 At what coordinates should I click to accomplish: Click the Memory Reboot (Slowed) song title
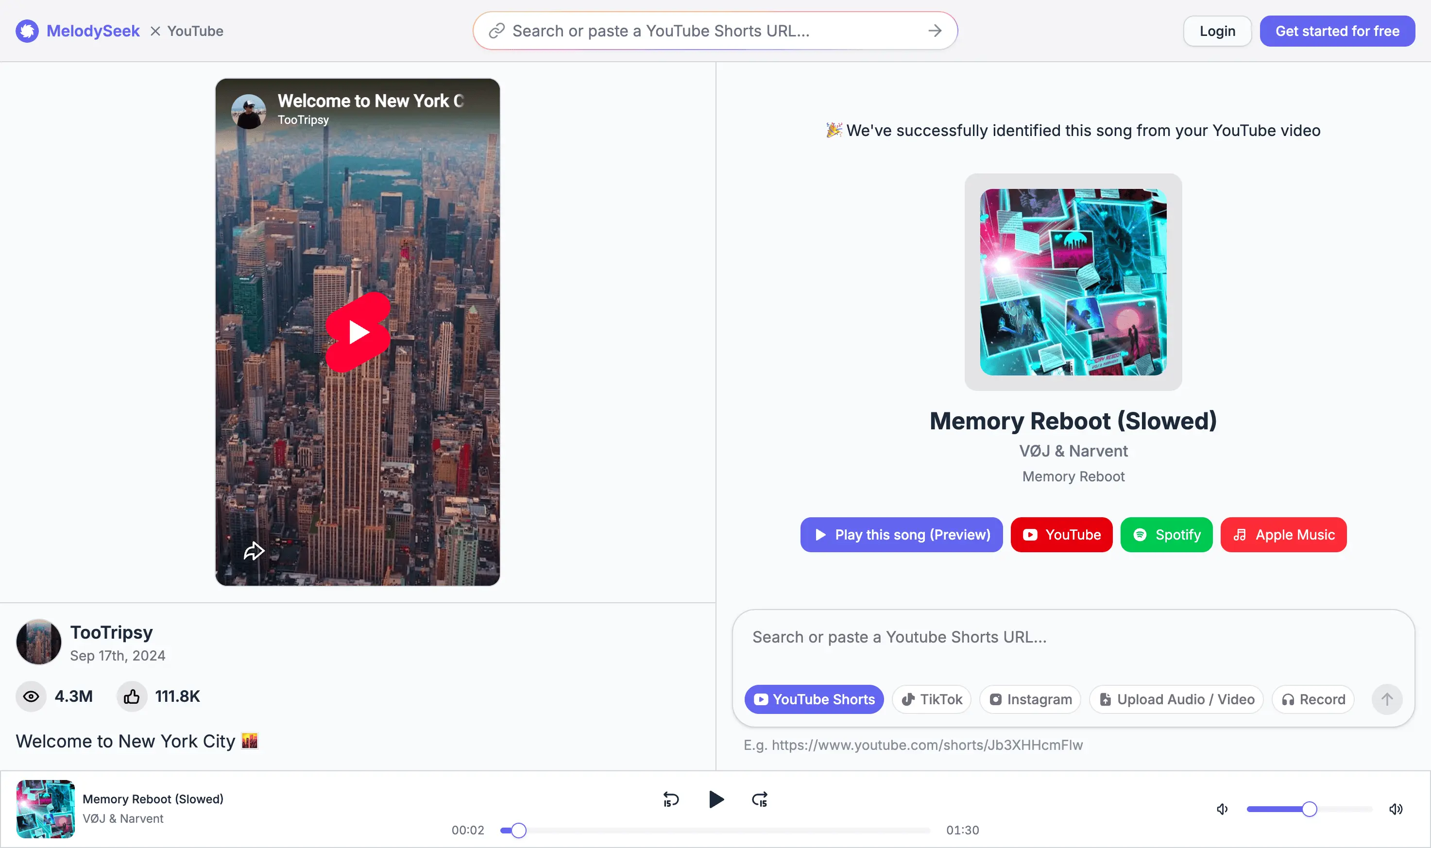pyautogui.click(x=1073, y=421)
